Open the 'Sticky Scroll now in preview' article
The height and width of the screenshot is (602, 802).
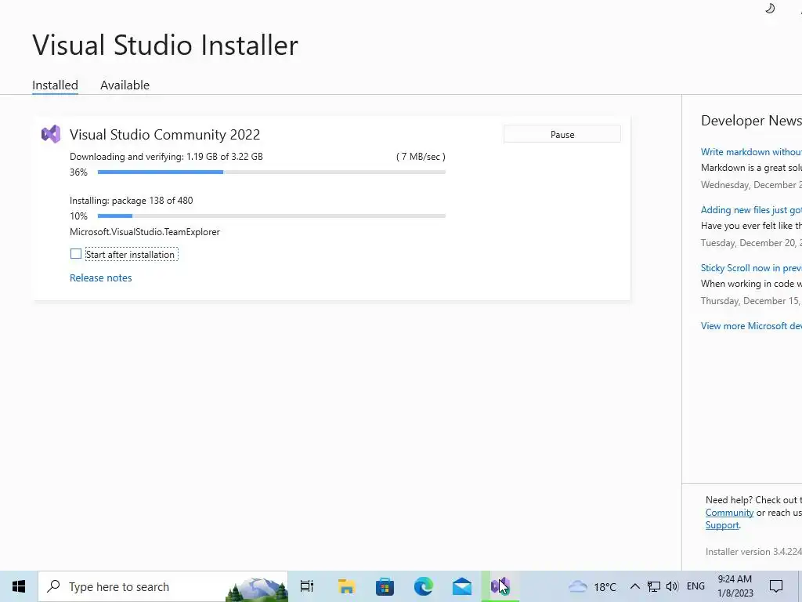[x=751, y=268]
